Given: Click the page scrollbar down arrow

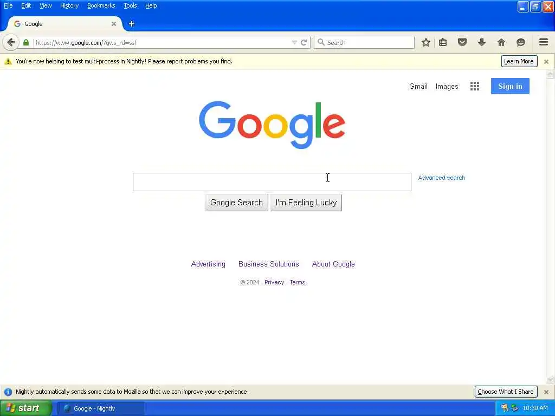Looking at the screenshot, I should tap(550, 379).
